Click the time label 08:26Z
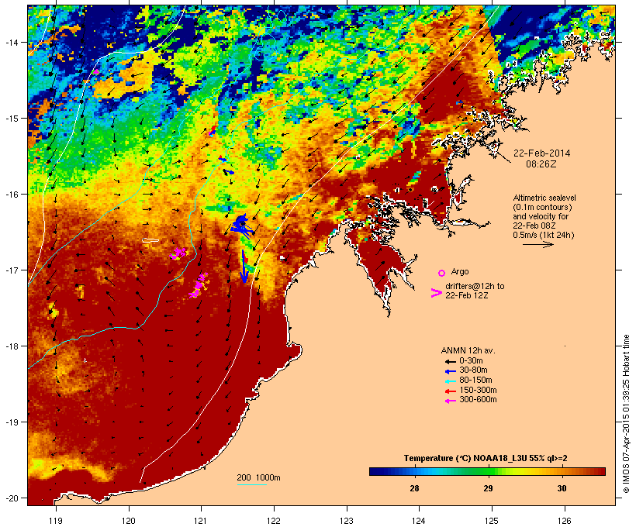This screenshot has width=636, height=527. pyautogui.click(x=541, y=164)
